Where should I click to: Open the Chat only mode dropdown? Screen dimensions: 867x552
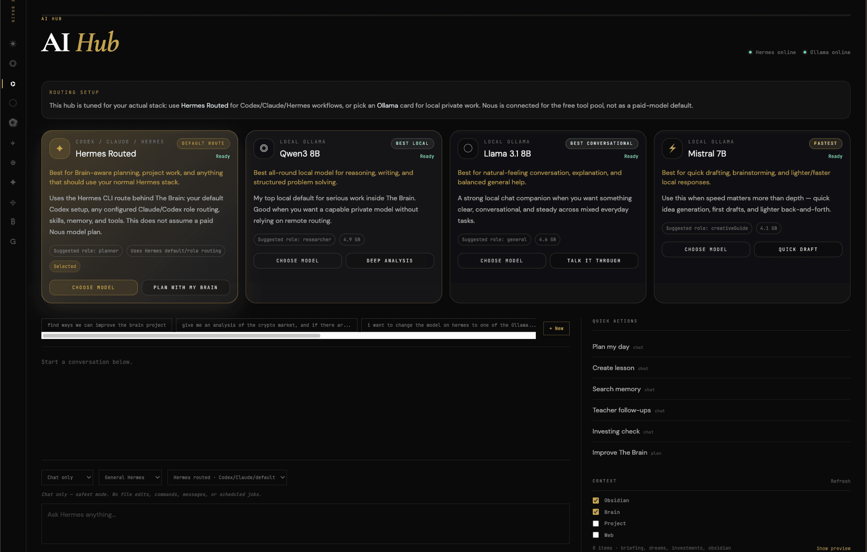point(67,477)
